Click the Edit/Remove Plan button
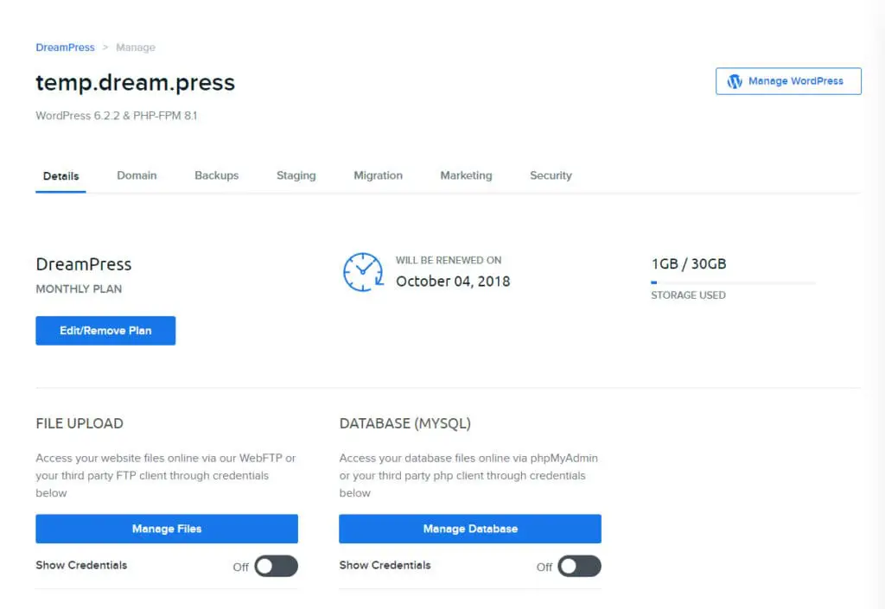The width and height of the screenshot is (885, 609). click(105, 331)
